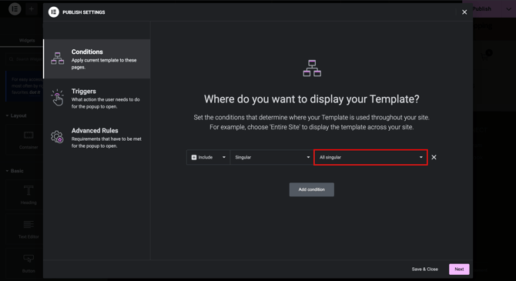Click the 'PUBLISH SETTINGS' title text

coord(84,12)
